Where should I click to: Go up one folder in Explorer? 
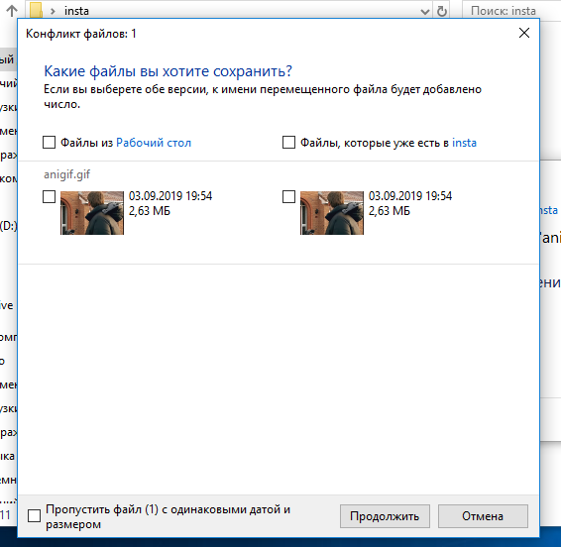pyautogui.click(x=12, y=11)
